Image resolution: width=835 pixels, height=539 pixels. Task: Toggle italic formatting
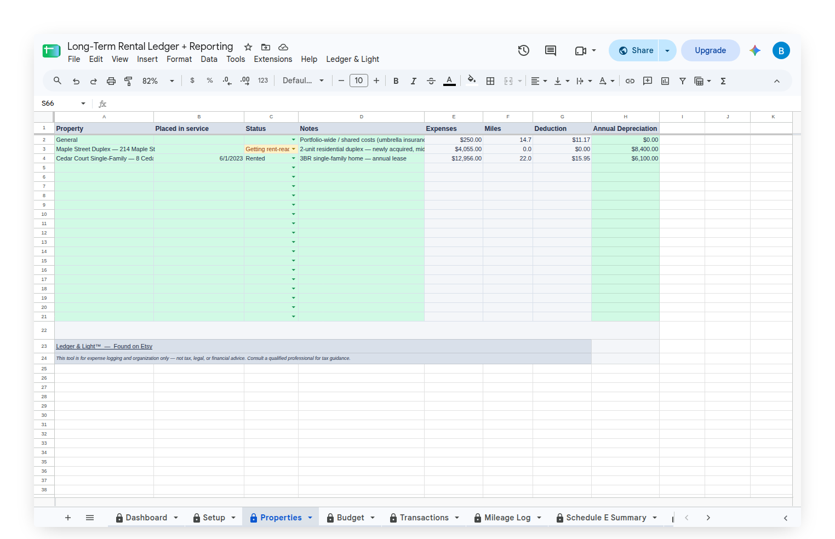tap(414, 81)
